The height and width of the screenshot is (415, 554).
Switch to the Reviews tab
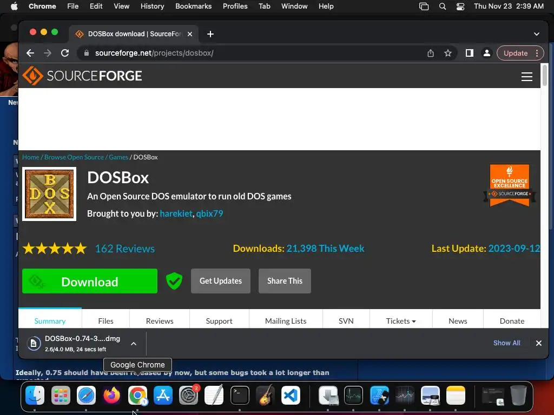pos(160,321)
